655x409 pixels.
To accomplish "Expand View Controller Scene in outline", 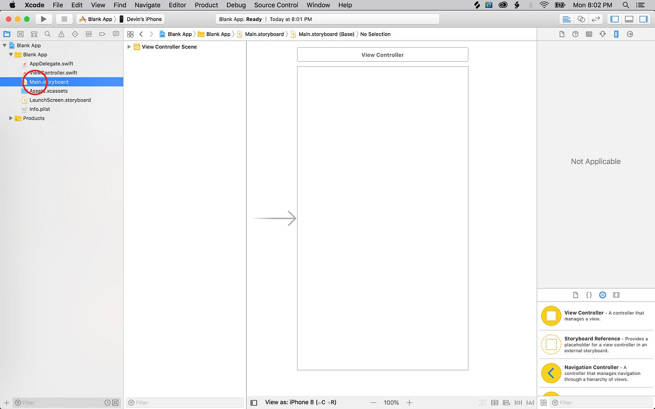I will (x=129, y=47).
